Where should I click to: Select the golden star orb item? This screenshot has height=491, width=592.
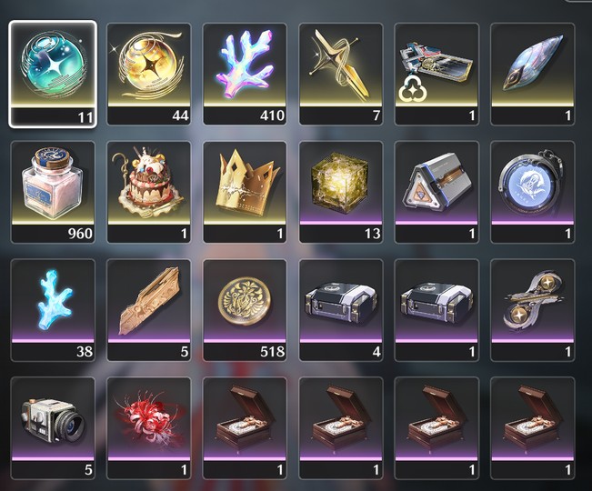pyautogui.click(x=149, y=74)
